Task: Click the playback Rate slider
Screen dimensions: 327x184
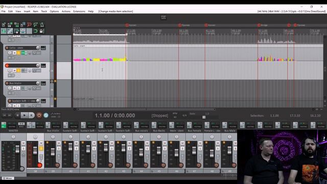Action: coord(204,117)
